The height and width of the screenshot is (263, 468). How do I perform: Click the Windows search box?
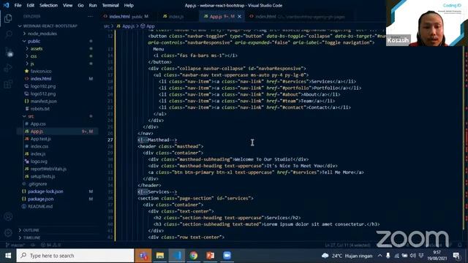click(x=75, y=256)
